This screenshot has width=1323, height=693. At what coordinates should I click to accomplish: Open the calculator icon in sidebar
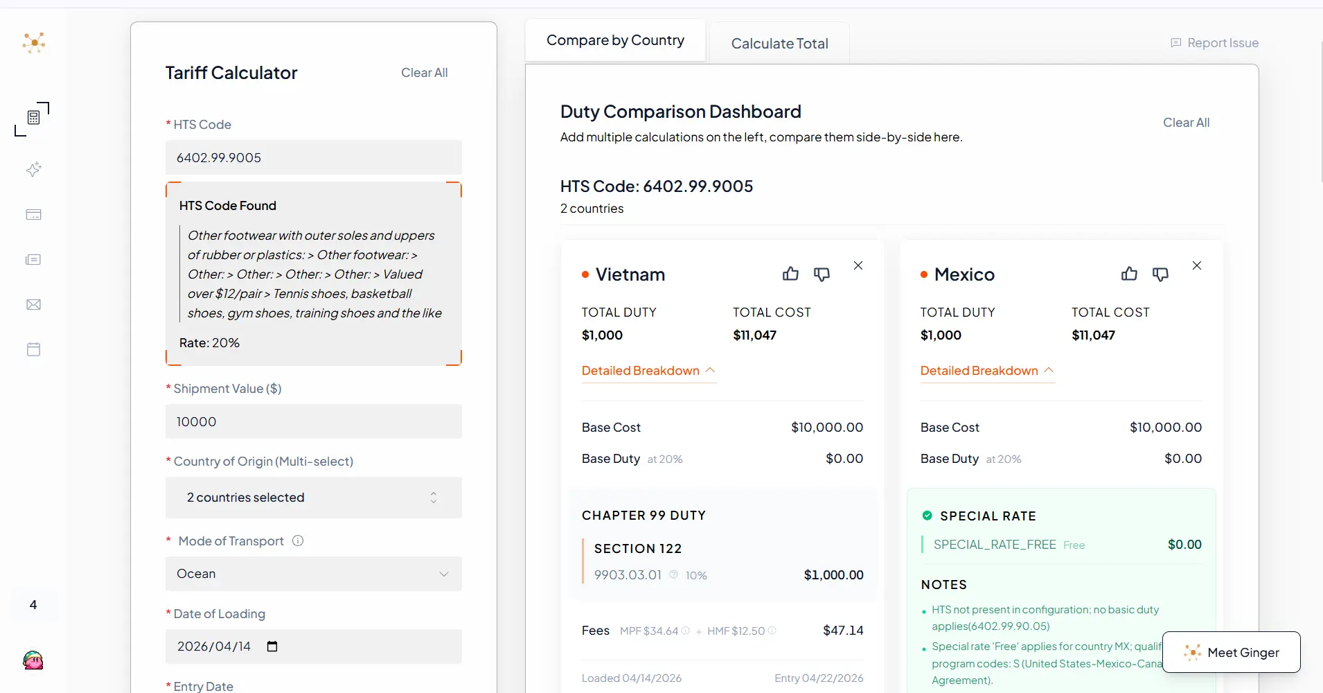[x=33, y=118]
